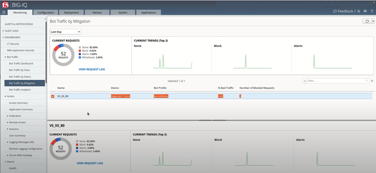Open the Last Day time range dropdown

click(65, 32)
